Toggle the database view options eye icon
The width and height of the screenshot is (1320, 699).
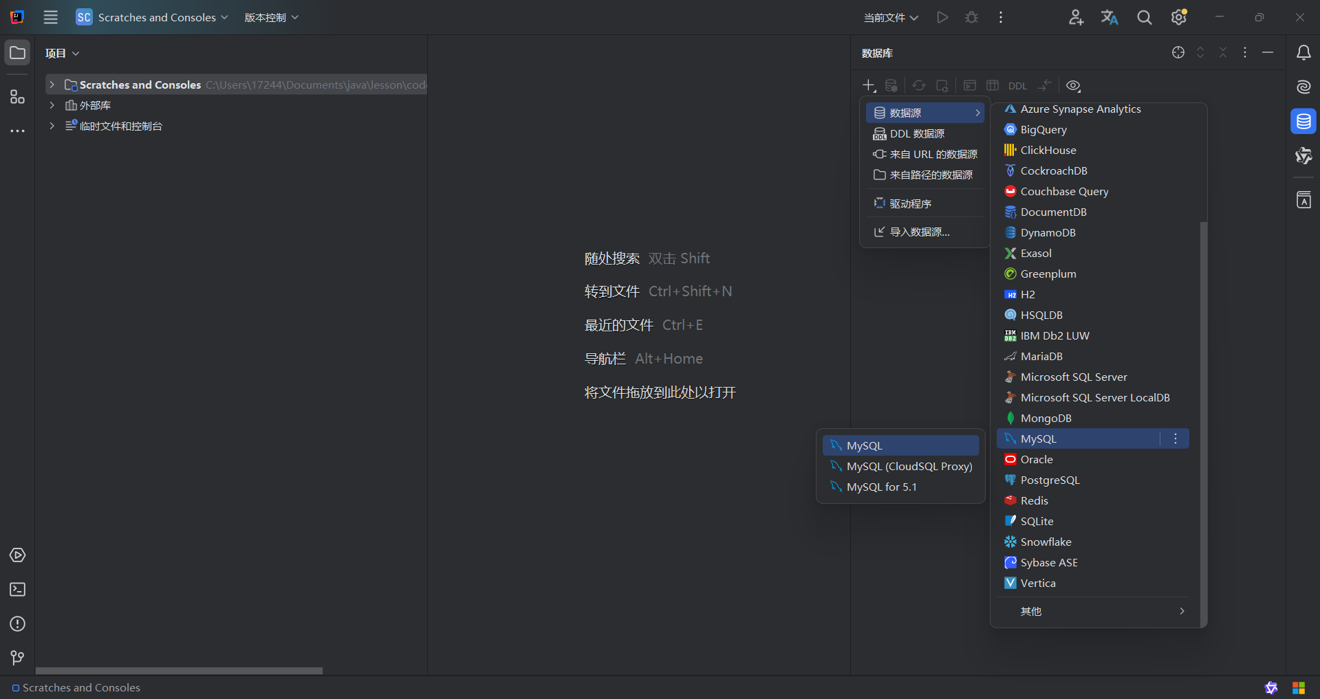[1073, 85]
